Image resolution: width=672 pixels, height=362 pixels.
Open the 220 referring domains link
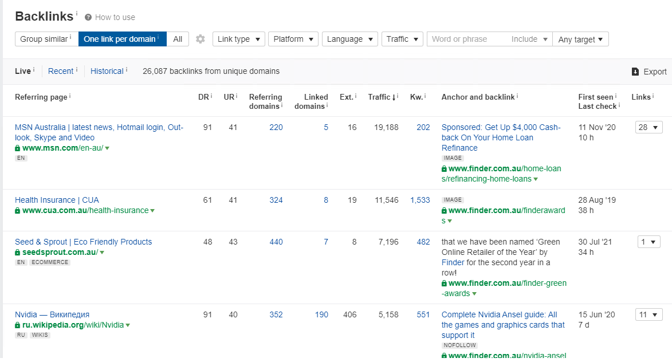[x=276, y=127]
